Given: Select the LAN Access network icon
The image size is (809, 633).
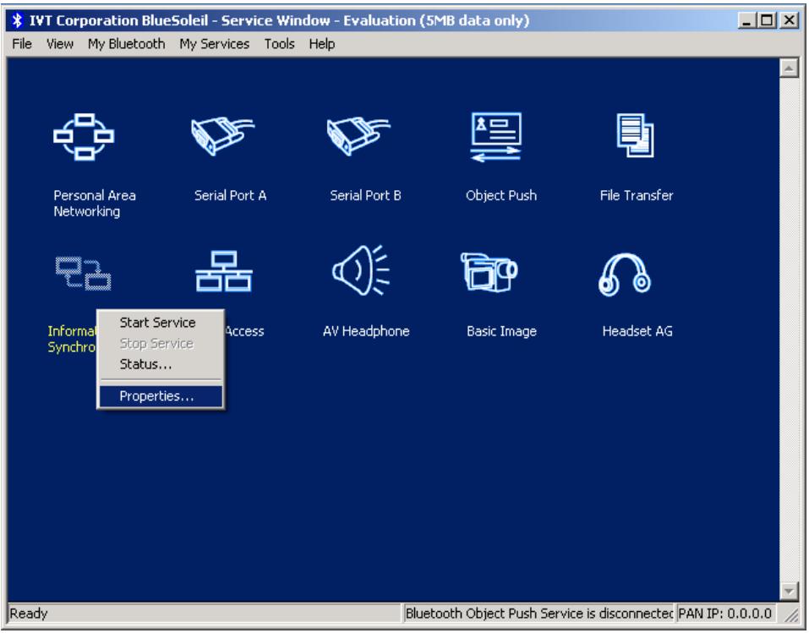Looking at the screenshot, I should point(224,271).
